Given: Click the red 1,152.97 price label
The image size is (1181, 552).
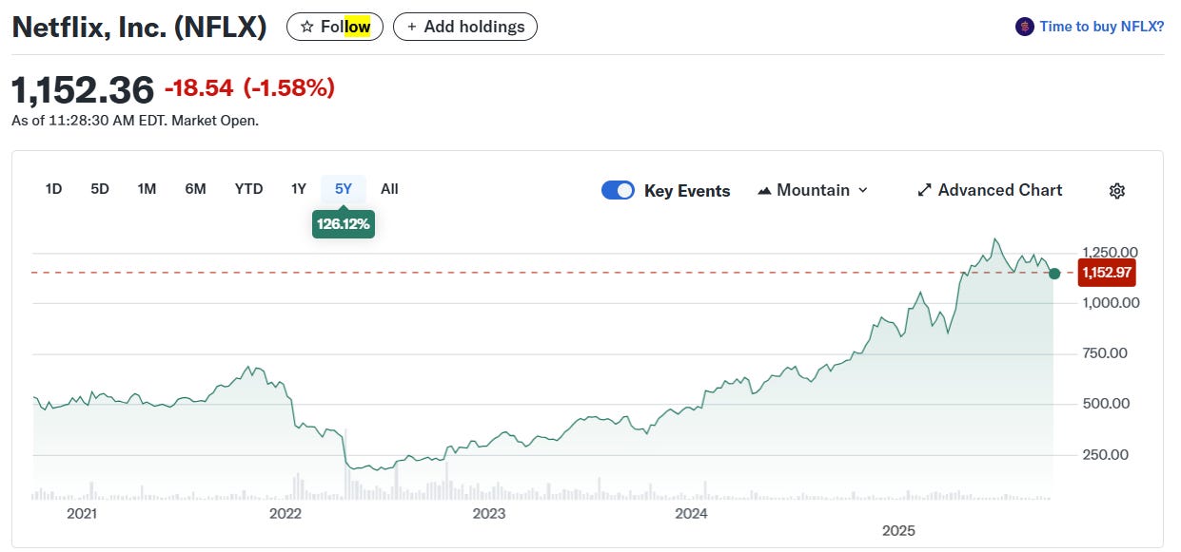Looking at the screenshot, I should coord(1107,274).
